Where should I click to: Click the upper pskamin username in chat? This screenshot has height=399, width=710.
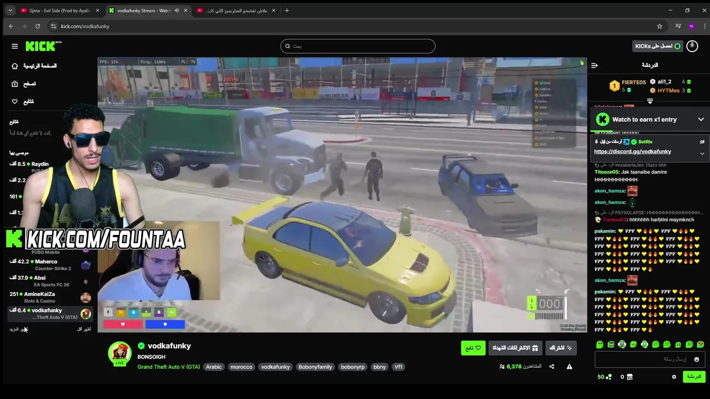pos(605,231)
